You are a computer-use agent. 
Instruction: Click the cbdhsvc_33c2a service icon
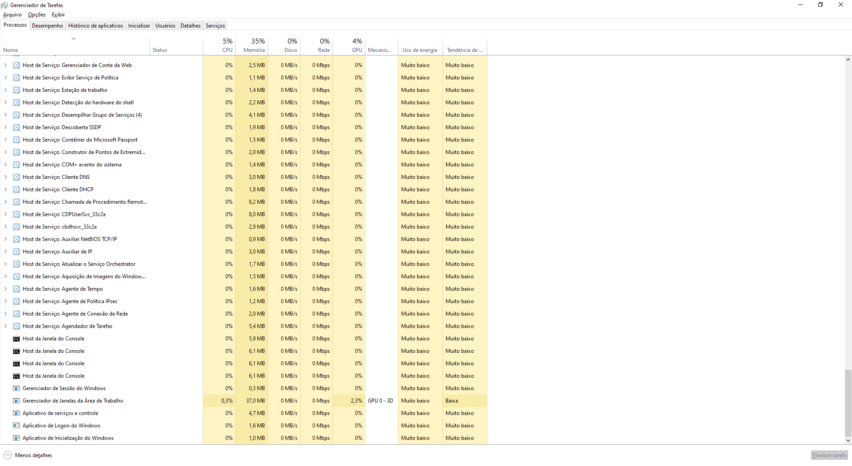pos(16,227)
